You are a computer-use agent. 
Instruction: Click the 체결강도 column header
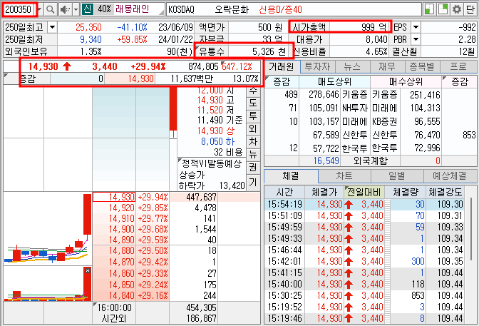pos(445,192)
